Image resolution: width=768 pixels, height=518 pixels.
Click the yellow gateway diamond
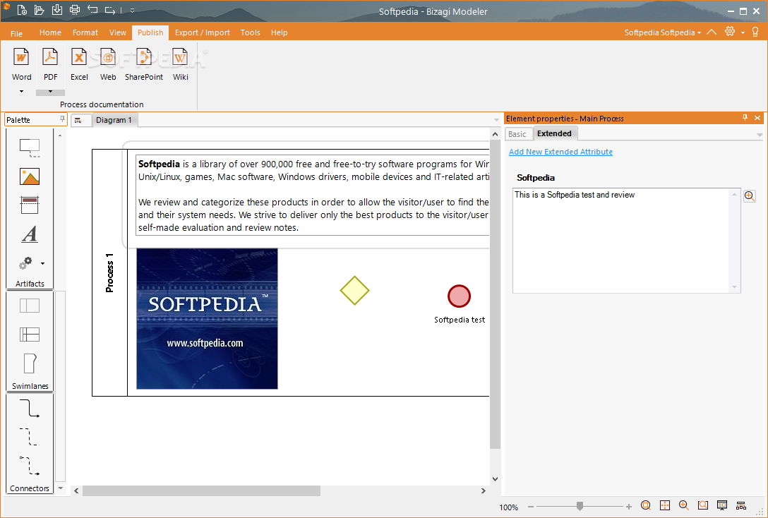point(354,290)
